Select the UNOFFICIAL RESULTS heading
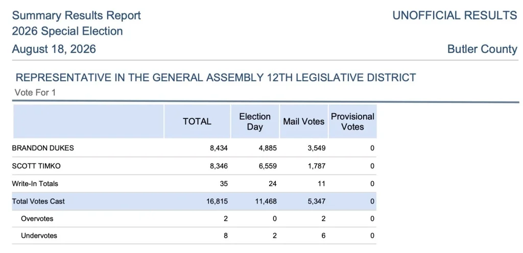Image resolution: width=523 pixels, height=253 pixels. pos(455,15)
